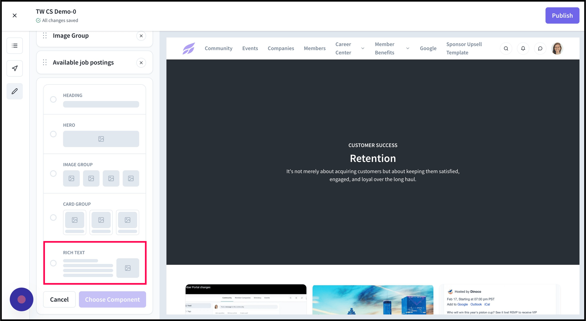Click the Dinoco host name in event card
Screen dimensions: 586x321
tap(476, 291)
